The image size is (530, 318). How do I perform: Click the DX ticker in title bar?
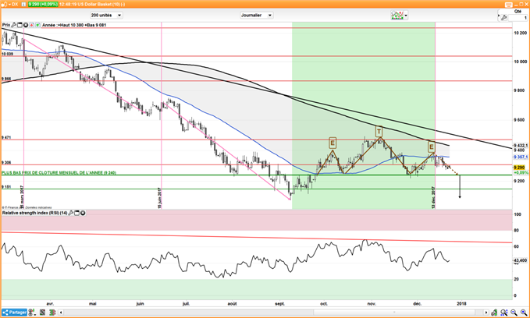pyautogui.click(x=15, y=4)
